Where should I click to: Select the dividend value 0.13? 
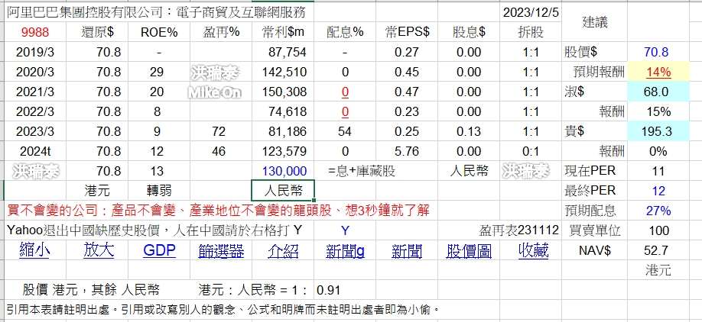click(469, 131)
